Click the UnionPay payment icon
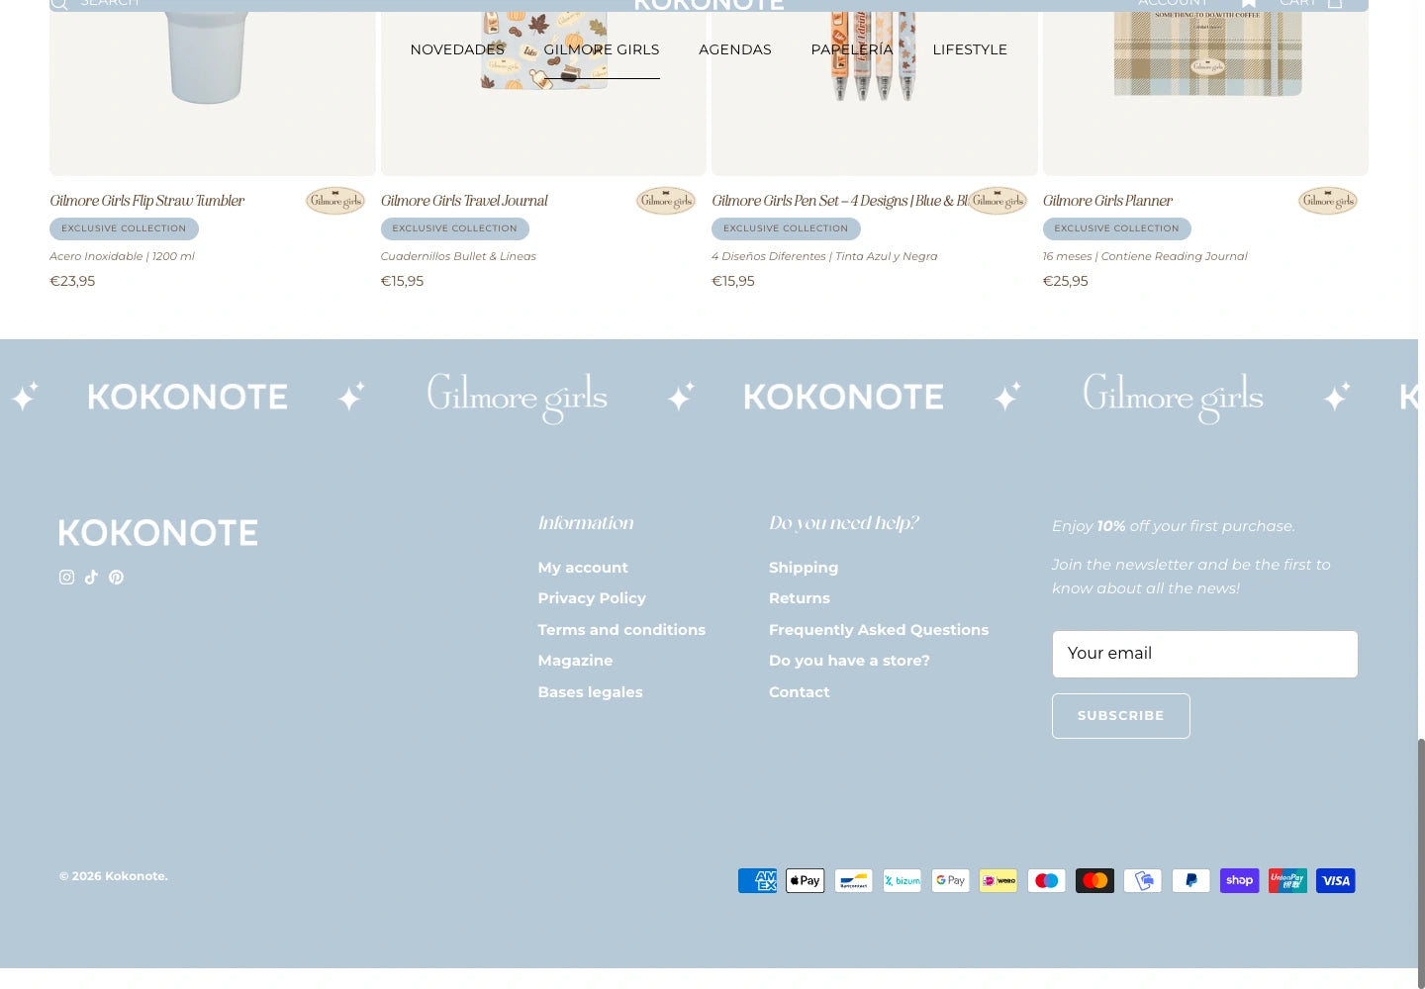Viewport: 1425px width, 989px height. [1287, 881]
